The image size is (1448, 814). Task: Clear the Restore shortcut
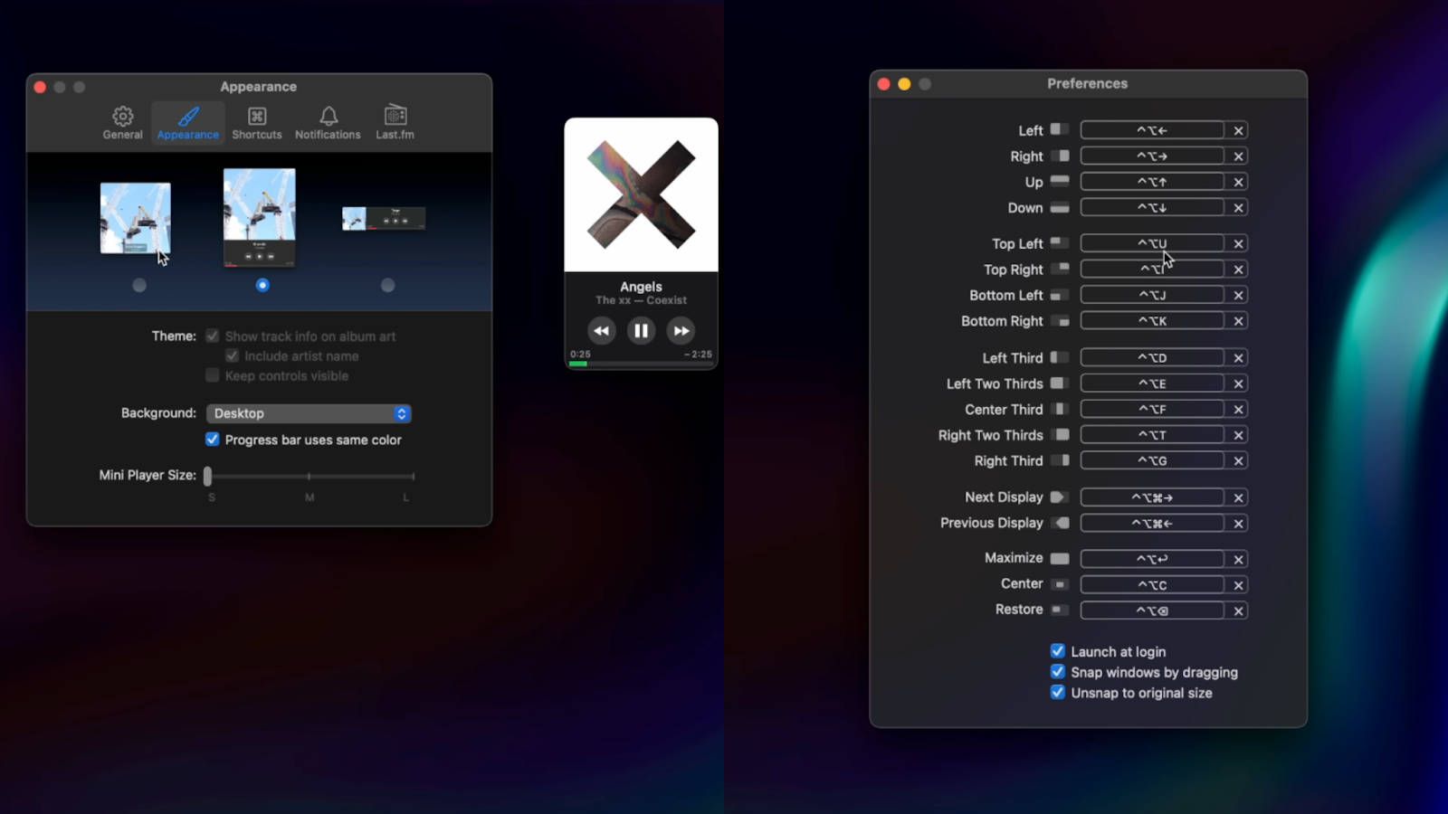pyautogui.click(x=1238, y=610)
